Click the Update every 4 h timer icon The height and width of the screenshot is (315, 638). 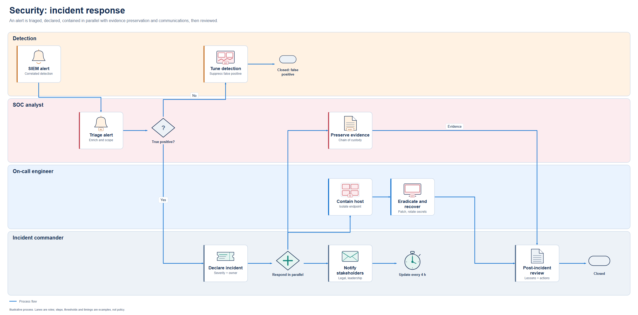point(412,261)
